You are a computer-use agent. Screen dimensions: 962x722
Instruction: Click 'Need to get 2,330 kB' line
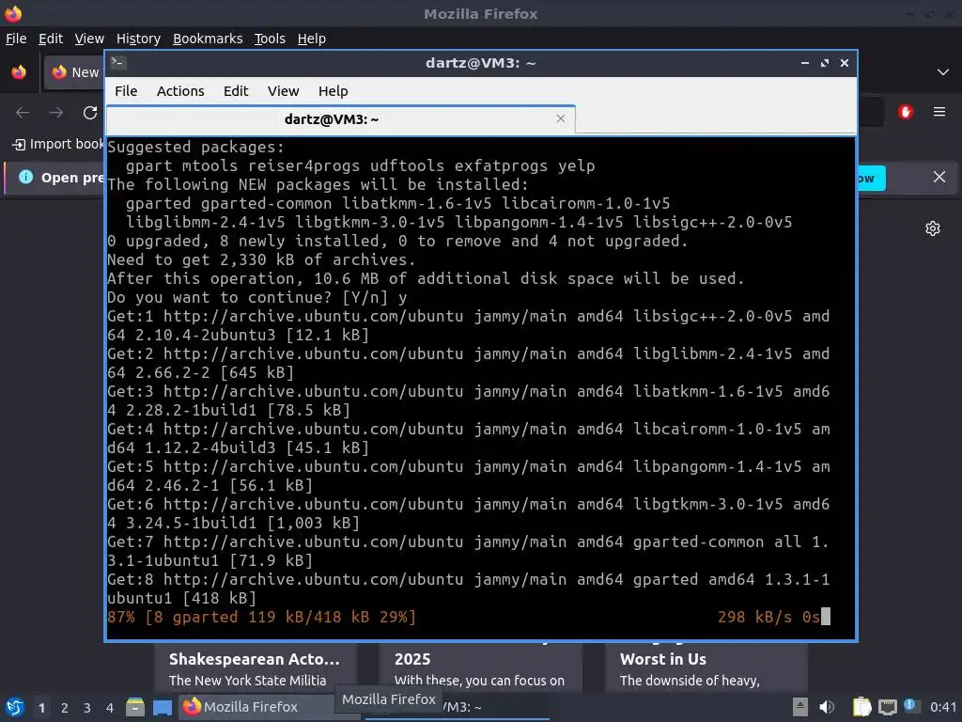coord(261,260)
